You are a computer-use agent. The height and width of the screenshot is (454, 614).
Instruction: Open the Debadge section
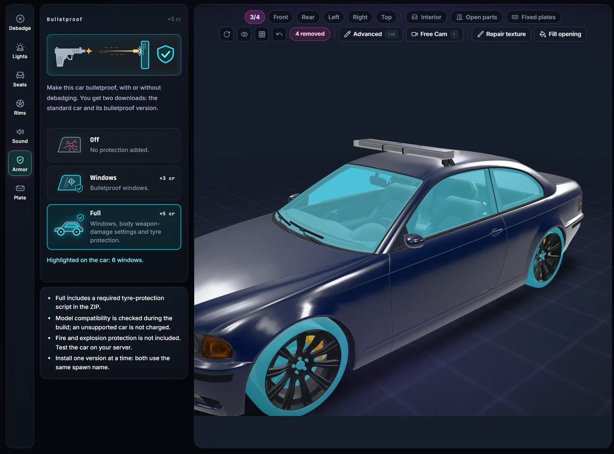pos(20,23)
